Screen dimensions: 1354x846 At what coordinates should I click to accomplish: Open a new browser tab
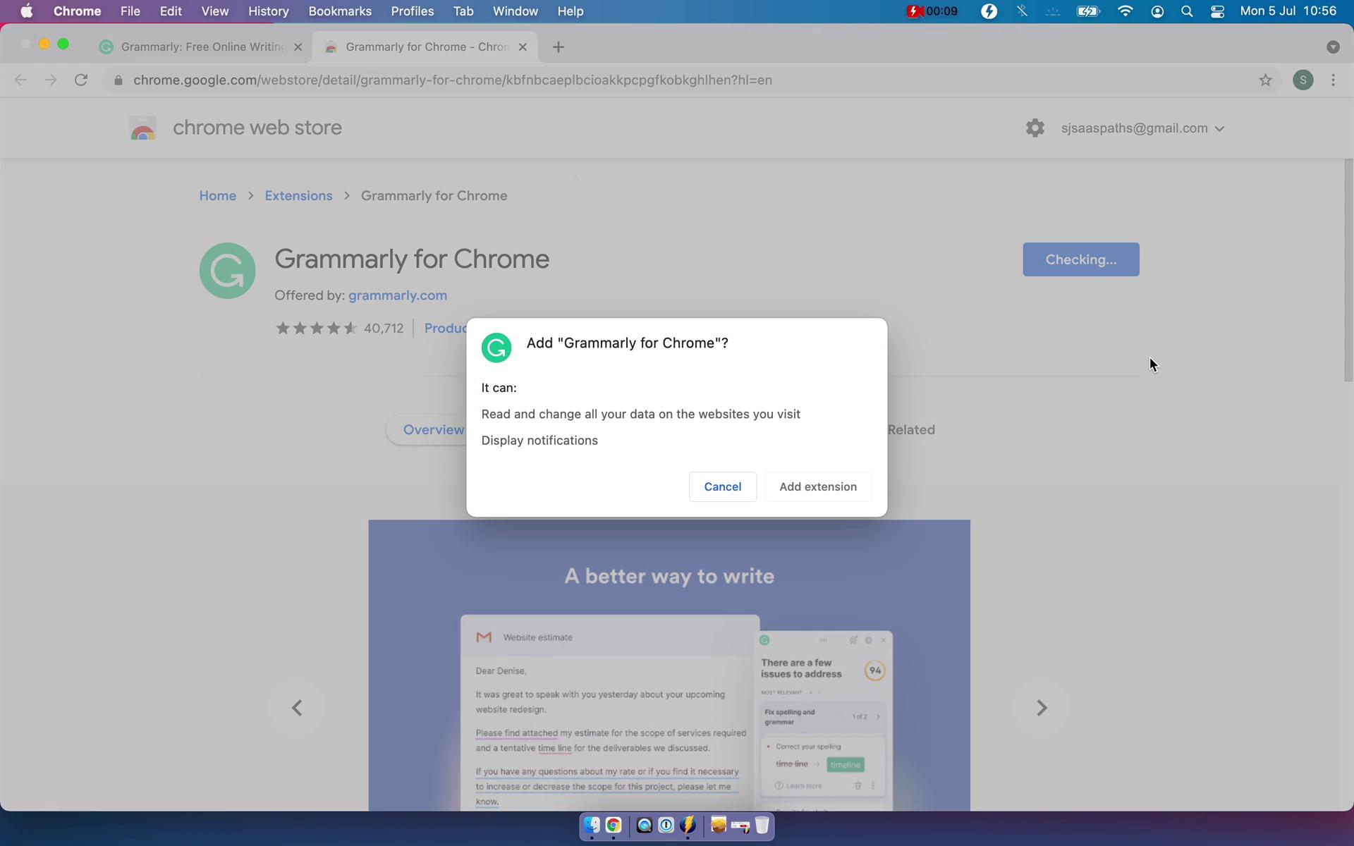pyautogui.click(x=559, y=47)
